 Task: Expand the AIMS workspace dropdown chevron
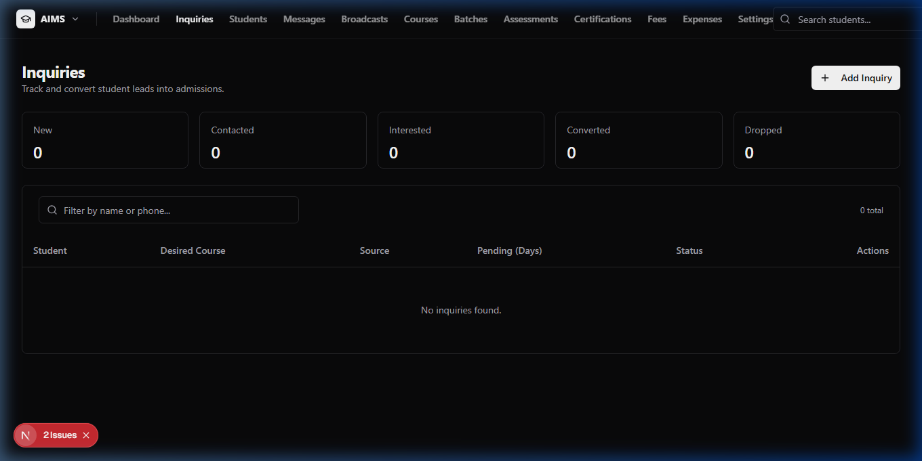75,19
